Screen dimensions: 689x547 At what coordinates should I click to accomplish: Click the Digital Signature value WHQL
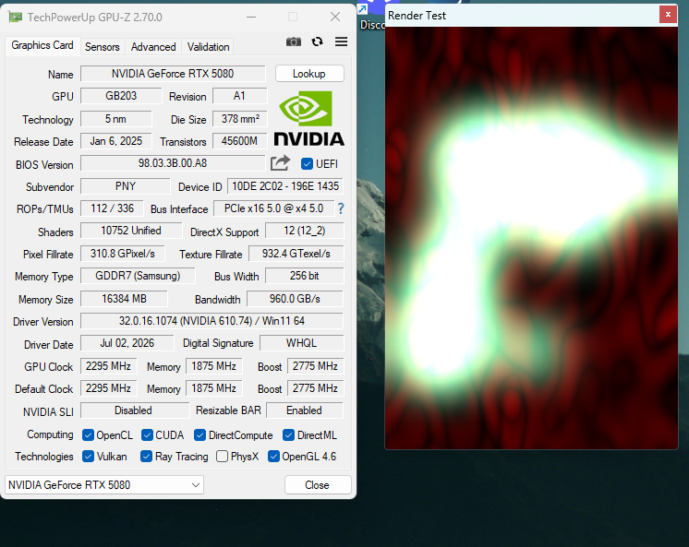301,343
